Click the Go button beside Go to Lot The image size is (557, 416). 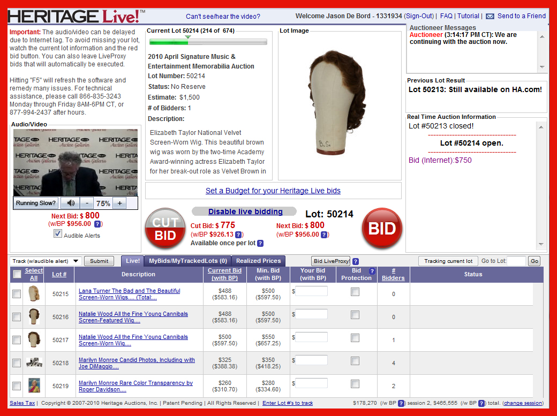[x=535, y=261]
